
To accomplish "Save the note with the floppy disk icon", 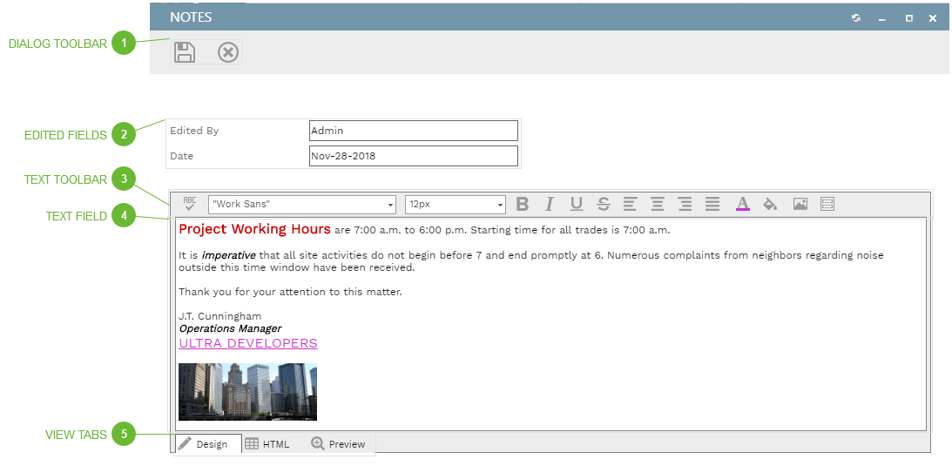I will click(185, 52).
